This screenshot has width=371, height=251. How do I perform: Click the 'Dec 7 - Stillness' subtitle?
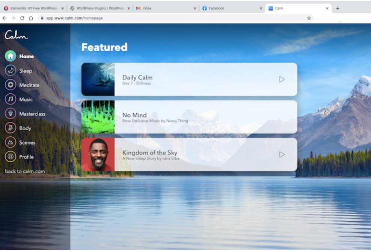click(x=137, y=83)
